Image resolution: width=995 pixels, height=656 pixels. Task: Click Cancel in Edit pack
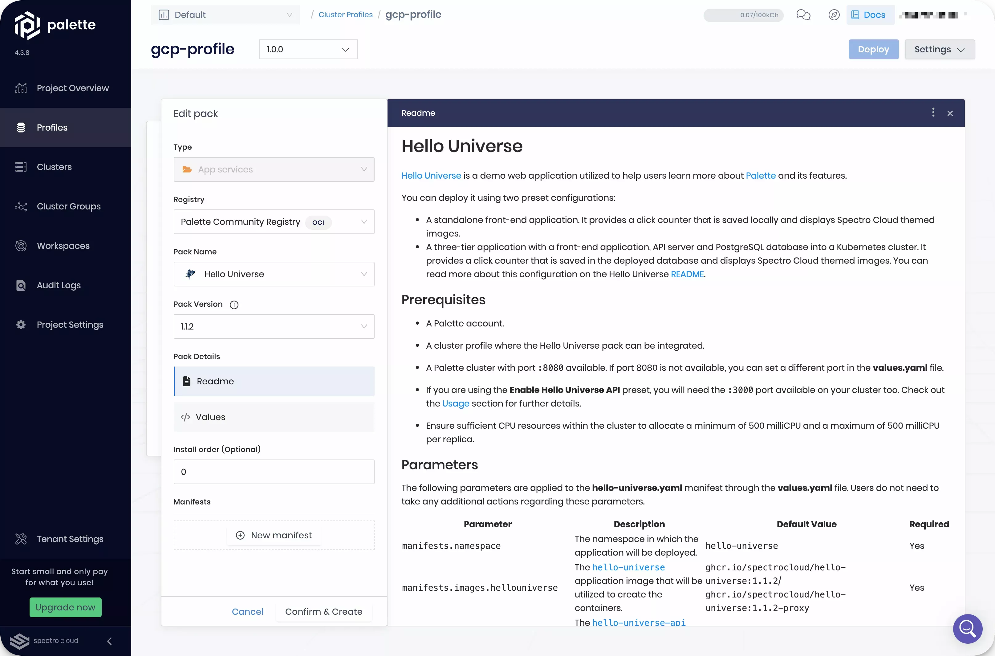(x=247, y=611)
